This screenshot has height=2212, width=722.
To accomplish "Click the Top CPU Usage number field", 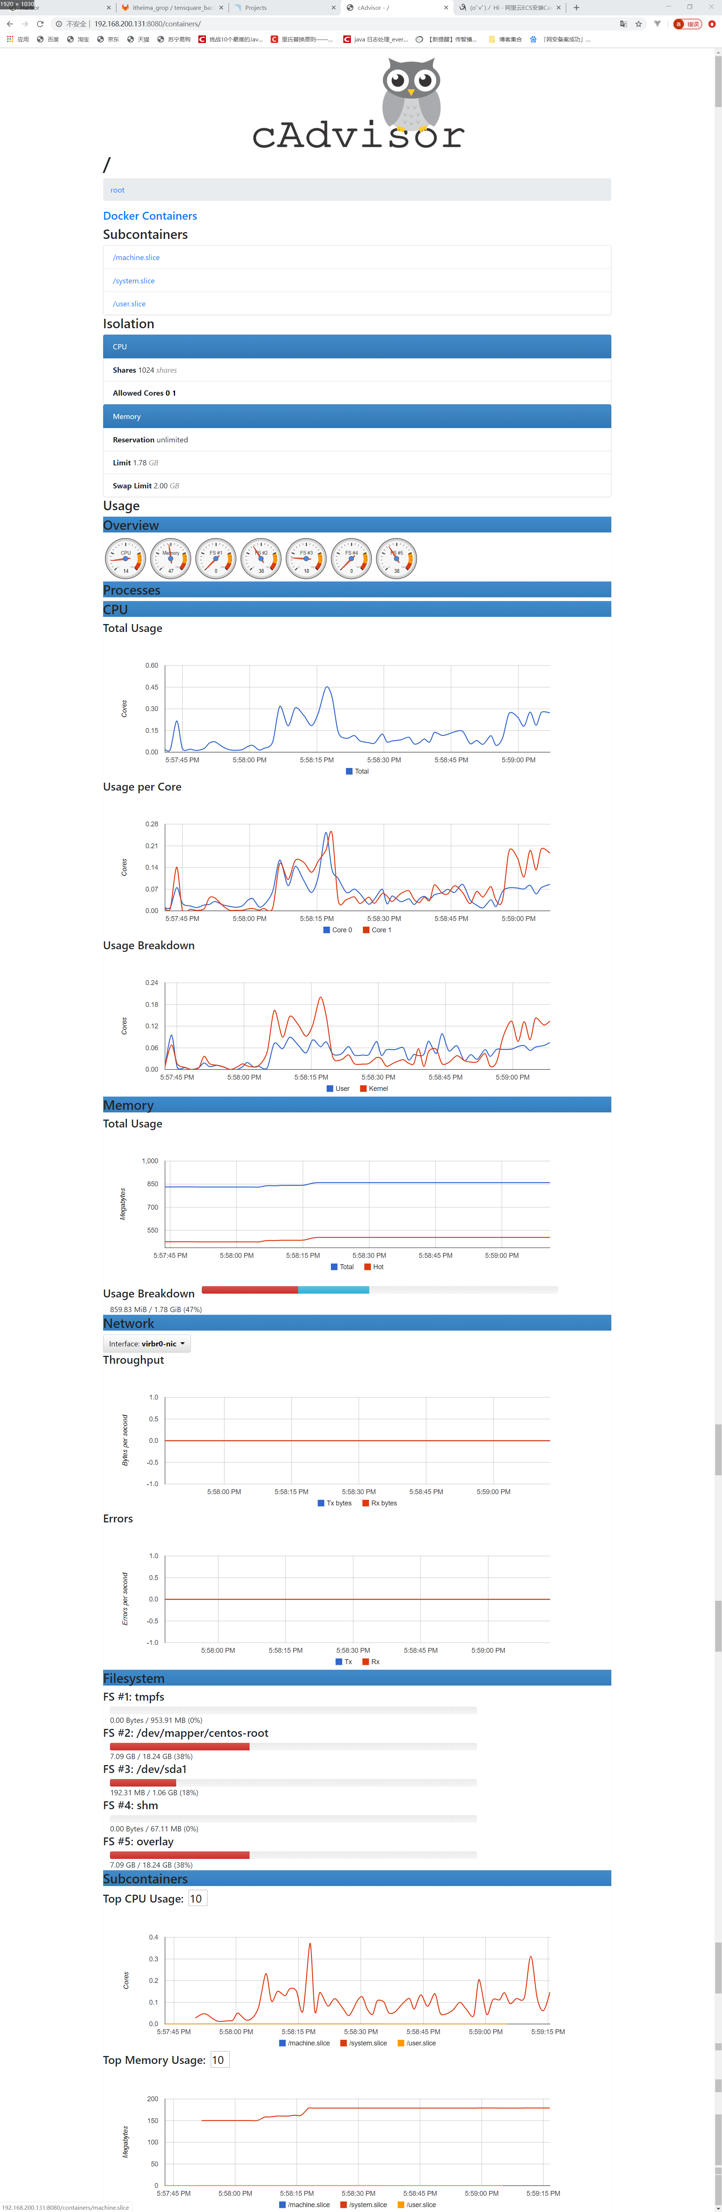I will coord(196,1898).
